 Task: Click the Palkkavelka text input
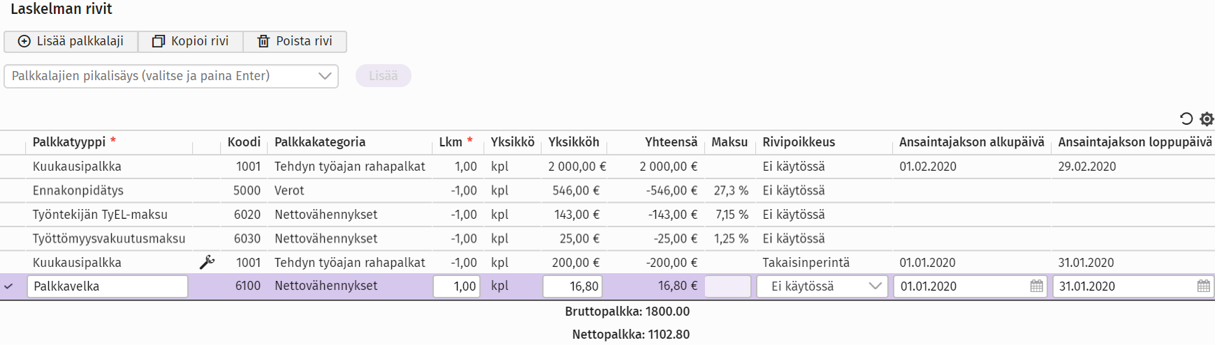[107, 286]
